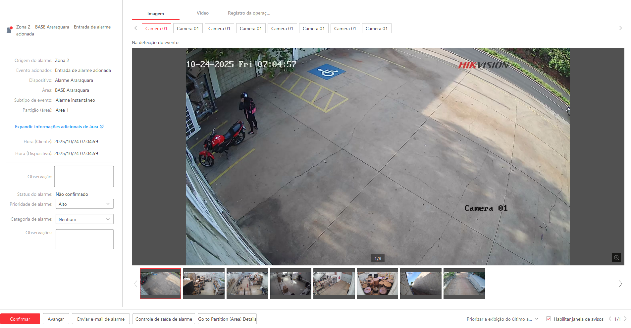631x328 pixels.
Task: Go to next alarm page arrow
Action: [625, 319]
